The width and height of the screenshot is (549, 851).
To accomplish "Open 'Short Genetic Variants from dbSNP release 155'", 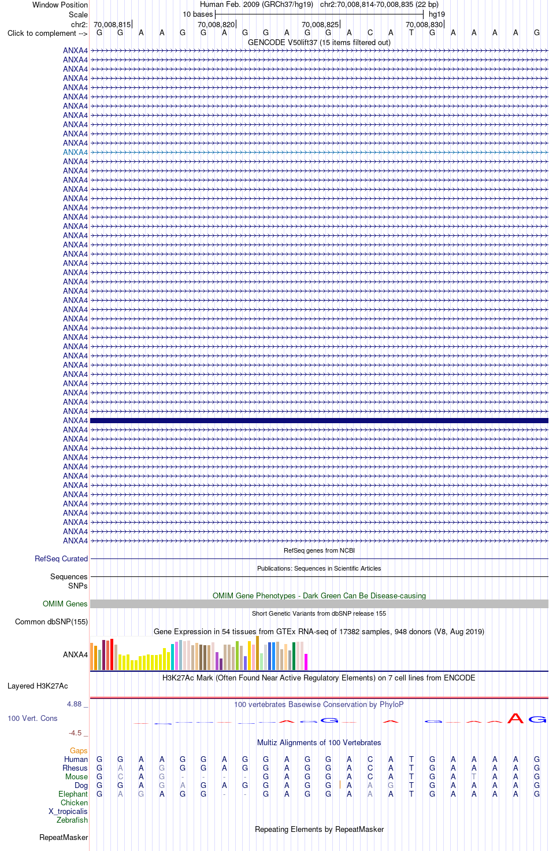I will click(x=319, y=613).
